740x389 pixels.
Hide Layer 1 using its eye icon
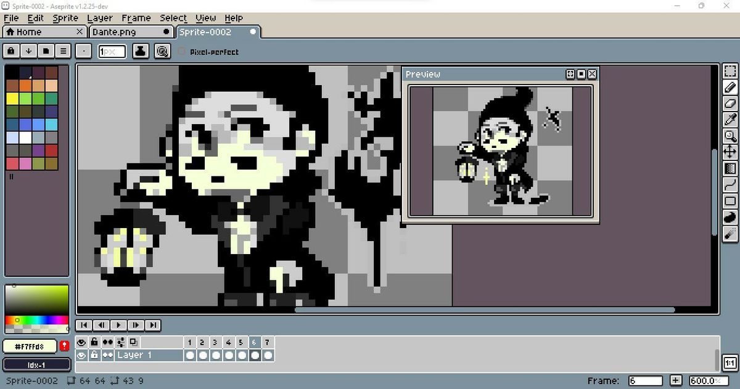pyautogui.click(x=81, y=355)
